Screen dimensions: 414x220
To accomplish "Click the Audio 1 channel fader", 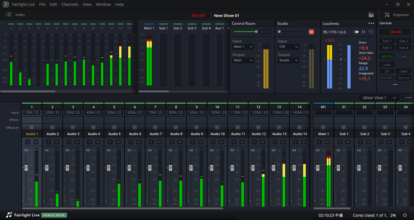I will pyautogui.click(x=26, y=168).
